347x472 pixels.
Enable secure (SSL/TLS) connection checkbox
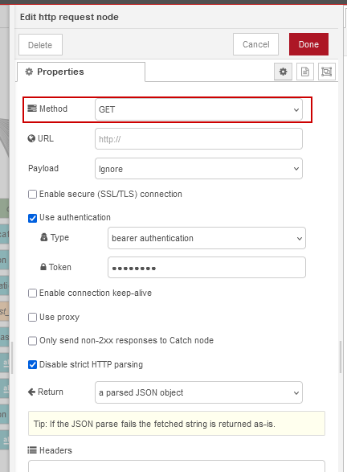[32, 194]
